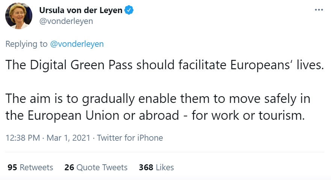The image size is (331, 180).
Task: View the 368 Likes list
Action: click(156, 167)
